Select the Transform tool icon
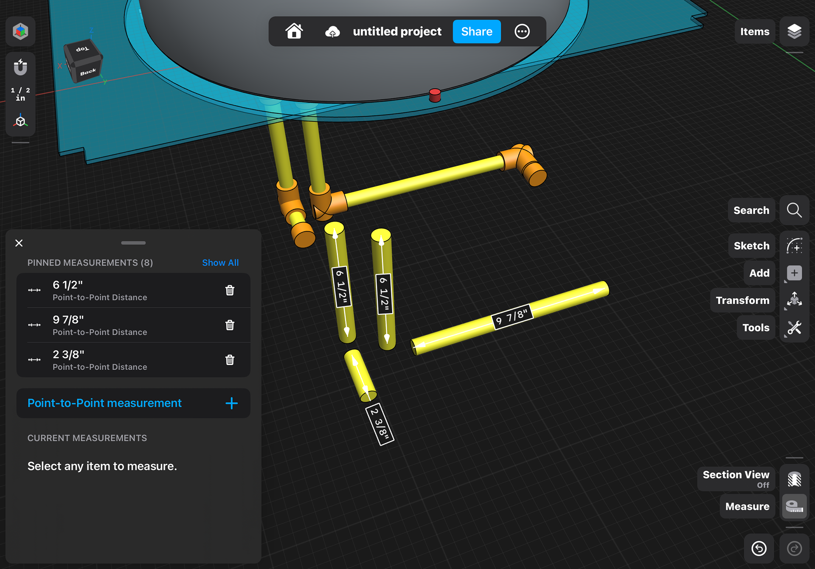Screen dimensions: 815x569 794,300
